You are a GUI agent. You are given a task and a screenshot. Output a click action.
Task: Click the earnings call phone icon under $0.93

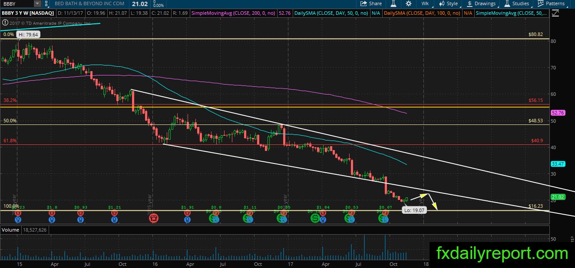point(80,213)
